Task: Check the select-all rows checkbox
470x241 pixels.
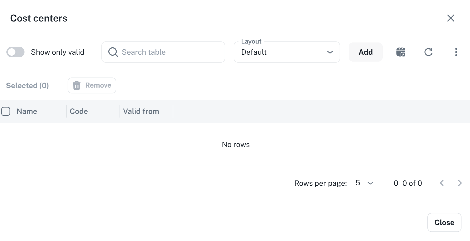Action: [x=6, y=111]
